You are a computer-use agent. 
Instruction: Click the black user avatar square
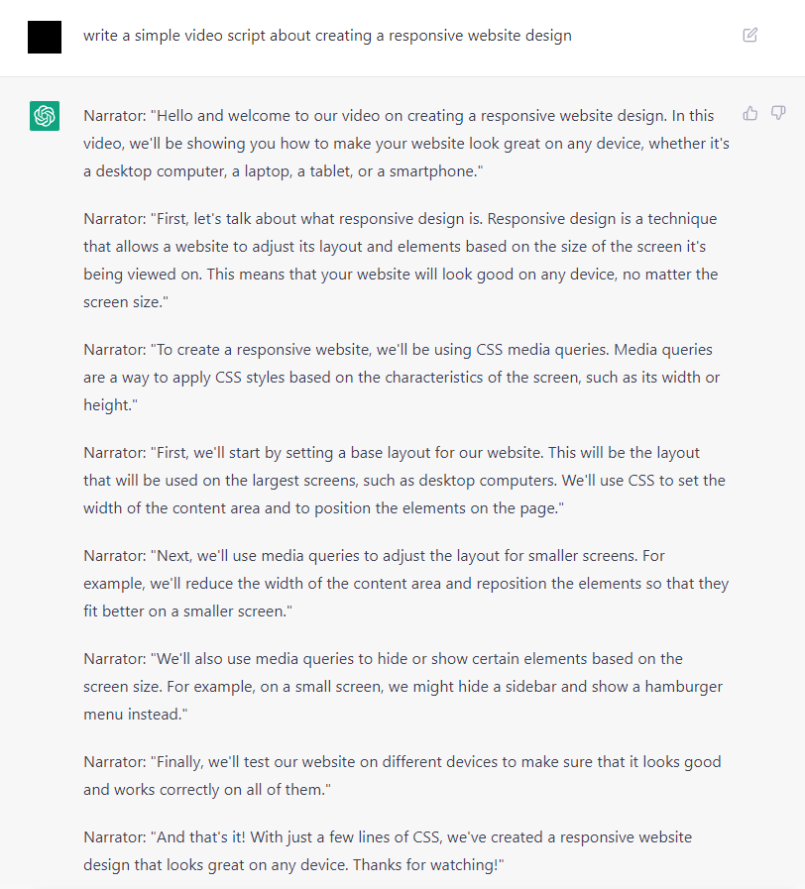[x=45, y=37]
